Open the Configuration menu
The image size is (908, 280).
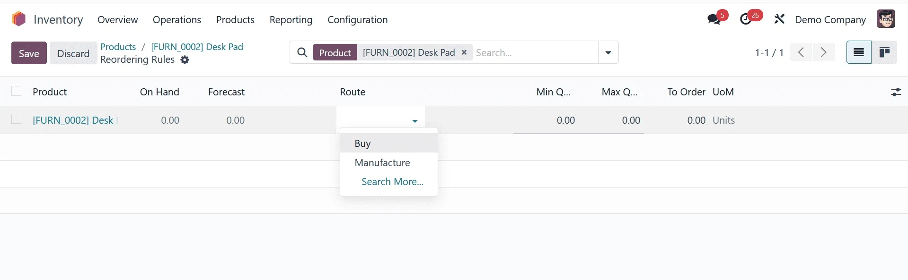click(x=358, y=20)
